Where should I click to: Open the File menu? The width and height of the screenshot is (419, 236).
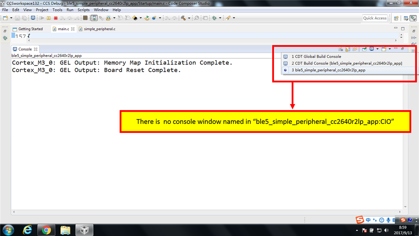(5, 10)
